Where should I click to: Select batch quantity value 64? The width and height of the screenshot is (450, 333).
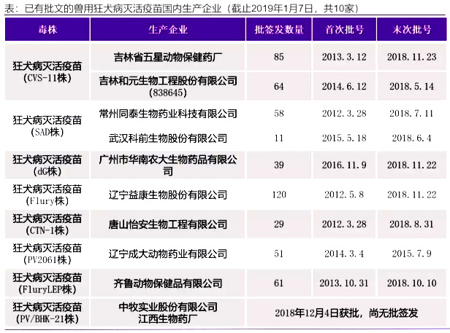pos(278,86)
